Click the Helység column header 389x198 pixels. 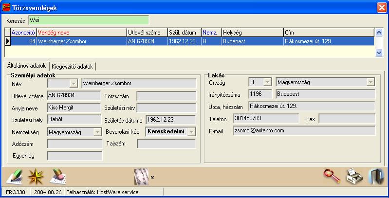(253, 33)
